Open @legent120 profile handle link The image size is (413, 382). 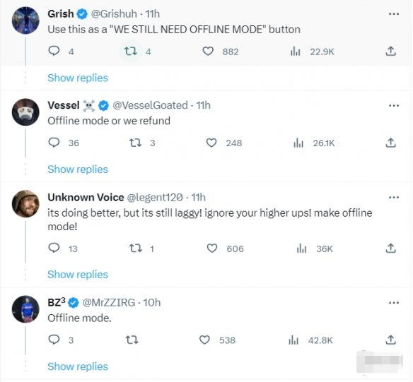155,197
